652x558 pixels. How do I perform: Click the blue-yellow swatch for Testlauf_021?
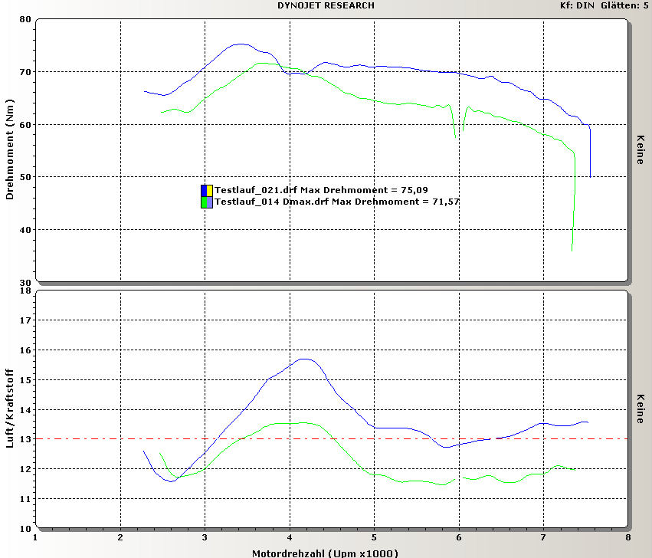pos(206,190)
